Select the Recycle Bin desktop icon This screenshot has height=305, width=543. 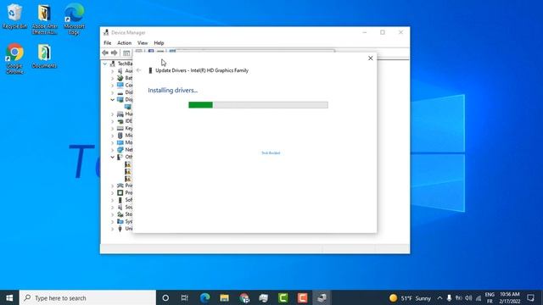(x=14, y=16)
